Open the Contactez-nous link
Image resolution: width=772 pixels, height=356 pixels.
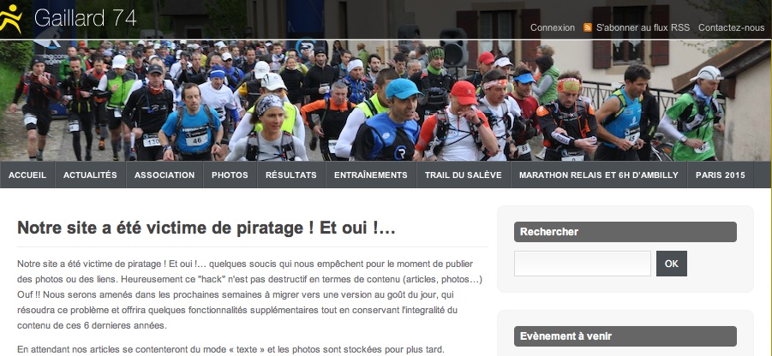[731, 27]
